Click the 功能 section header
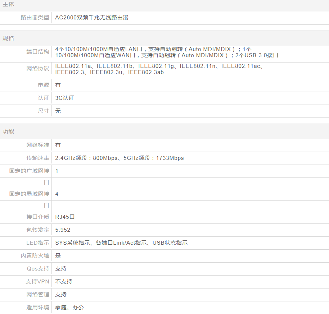 pyautogui.click(x=8, y=131)
